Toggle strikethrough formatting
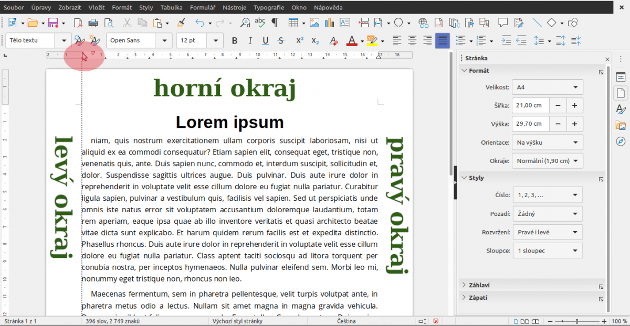 point(281,41)
